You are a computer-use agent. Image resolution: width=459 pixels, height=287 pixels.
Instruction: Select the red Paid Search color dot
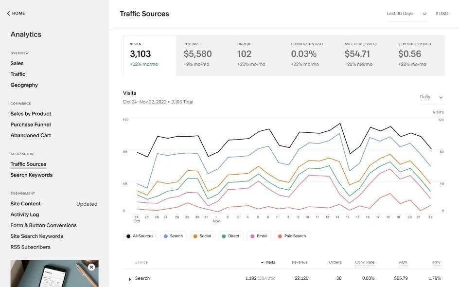point(280,236)
